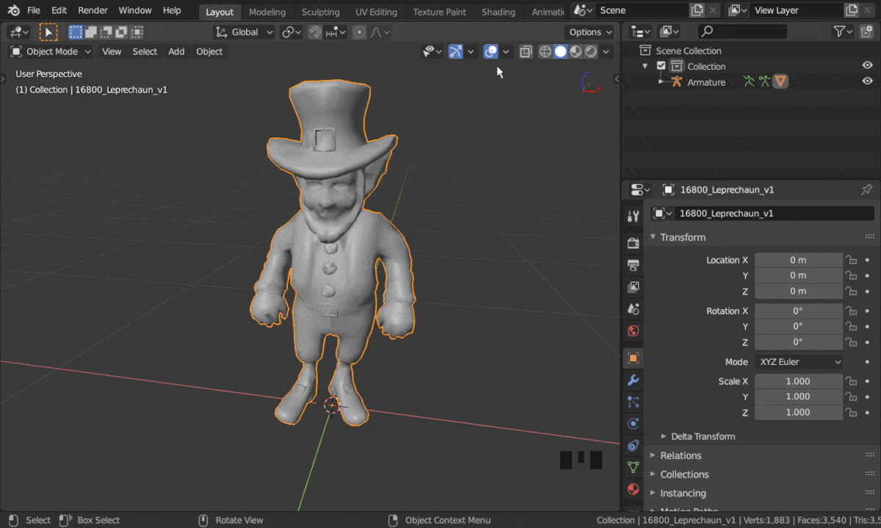881x528 pixels.
Task: Switch to Wireframe viewport shading
Action: pos(545,51)
